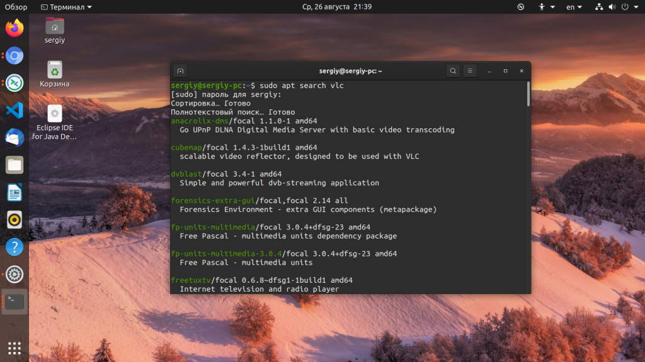
Task: Click the sergiy home folder on desktop
Action: [x=55, y=26]
